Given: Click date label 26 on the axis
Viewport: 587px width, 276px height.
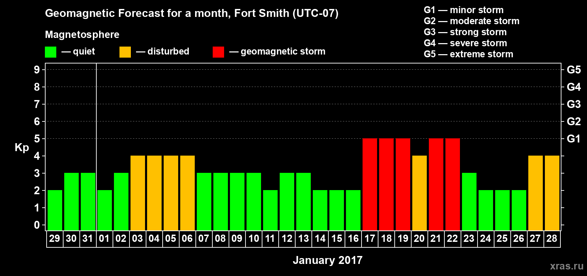Looking at the screenshot, I should point(519,238).
